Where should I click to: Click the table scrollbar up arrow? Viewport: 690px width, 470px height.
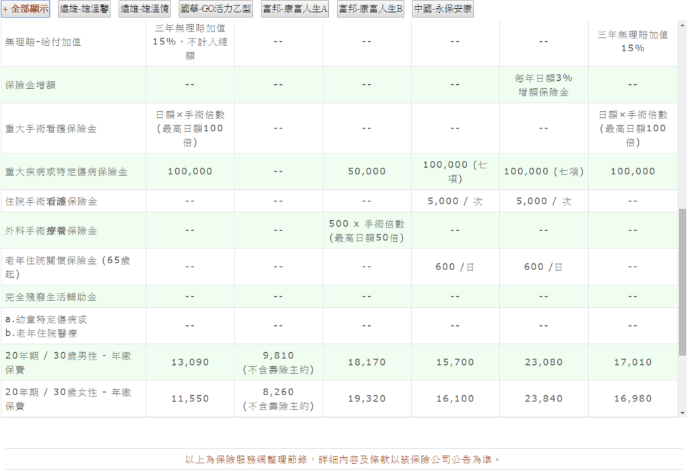click(x=683, y=26)
